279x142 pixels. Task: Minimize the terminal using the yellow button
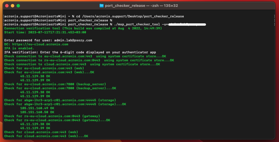13,6
